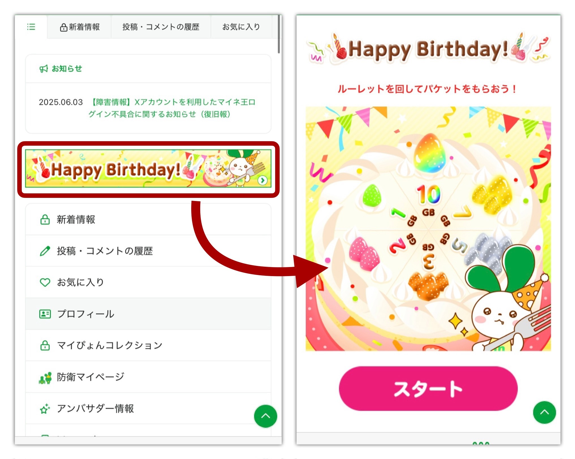Click the pencil icon for 投稿・コメントの履歴

pyautogui.click(x=45, y=251)
